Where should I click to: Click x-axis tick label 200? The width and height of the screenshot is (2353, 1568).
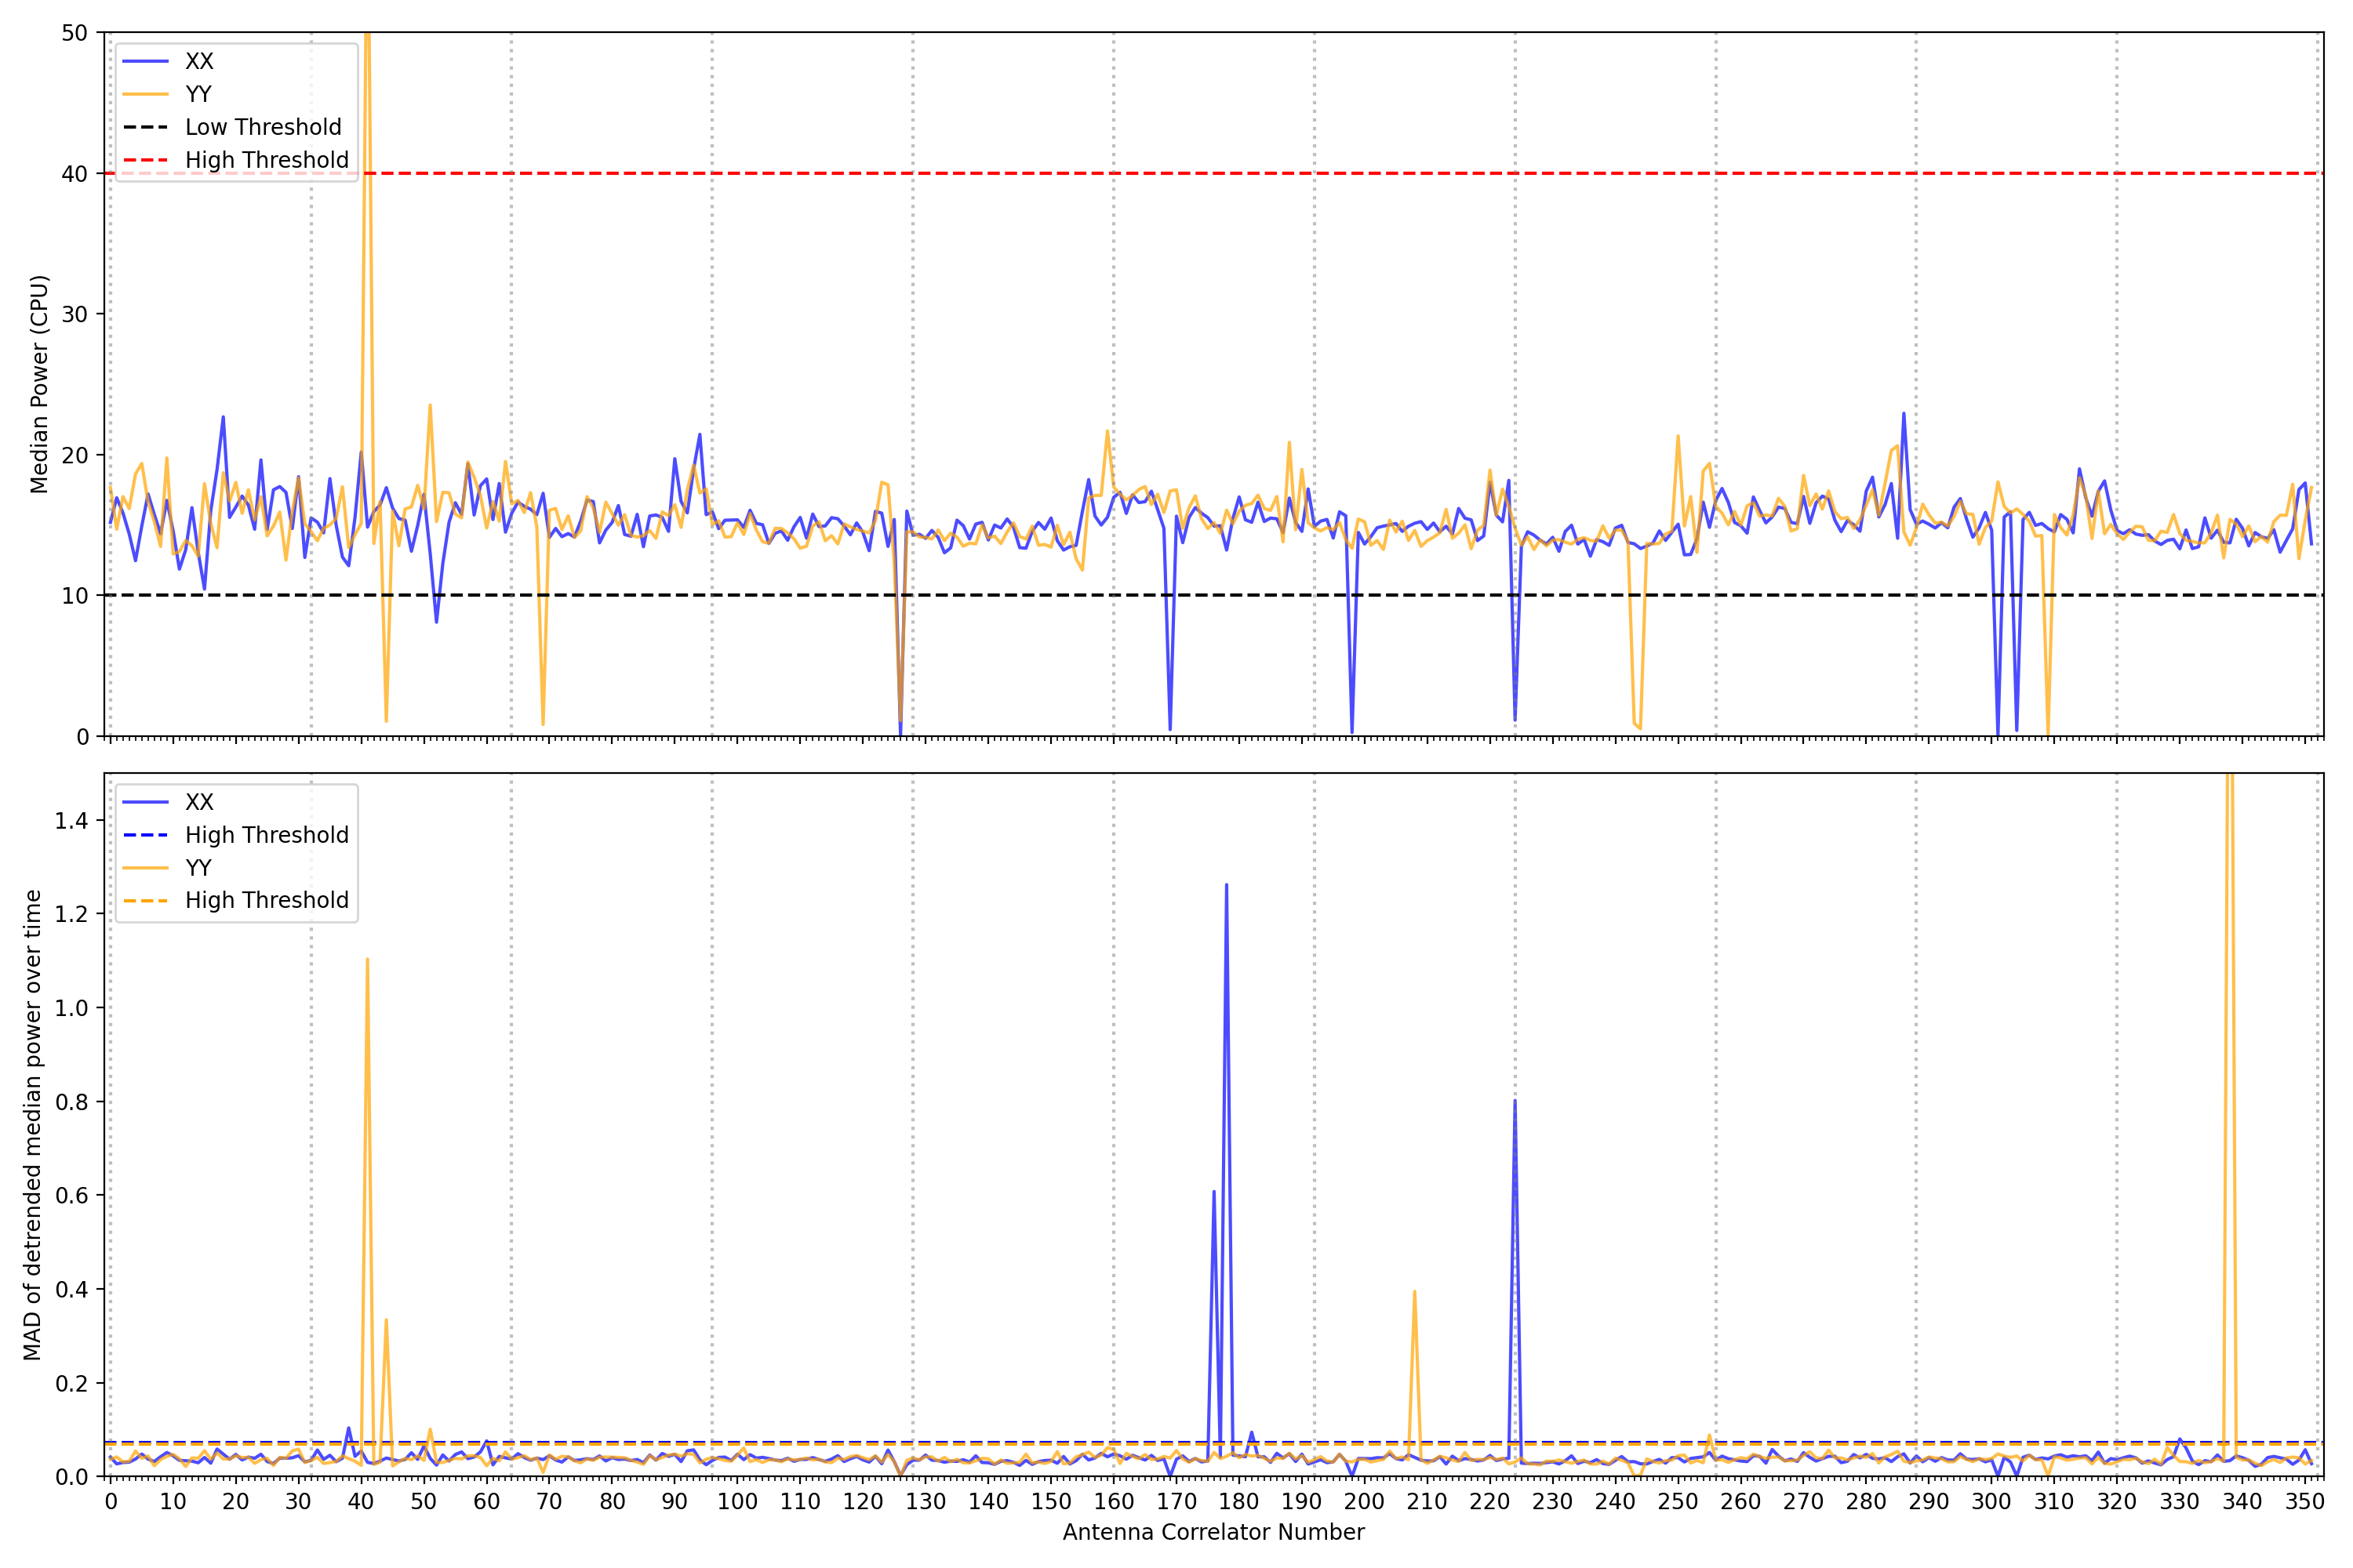click(x=1364, y=1502)
